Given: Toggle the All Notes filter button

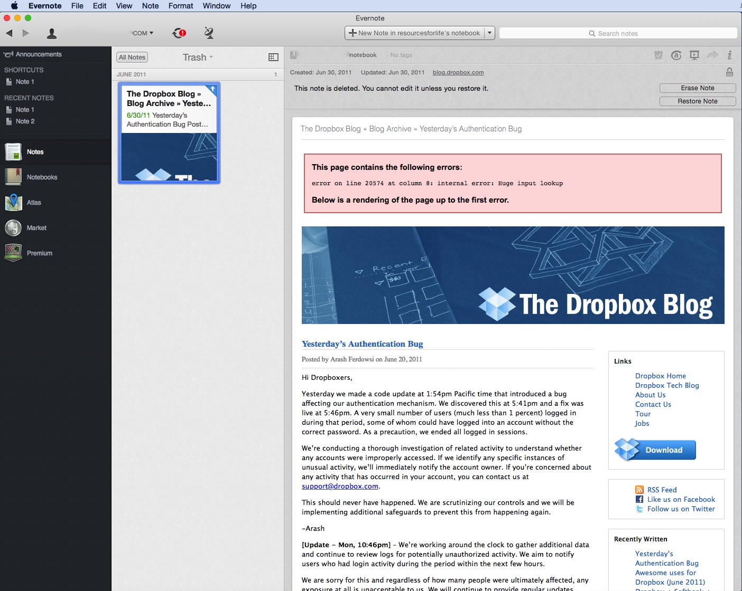Looking at the screenshot, I should 132,58.
